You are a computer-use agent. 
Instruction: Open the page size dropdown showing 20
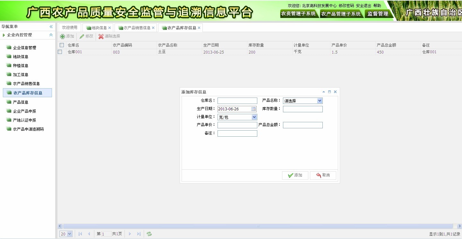point(70,234)
